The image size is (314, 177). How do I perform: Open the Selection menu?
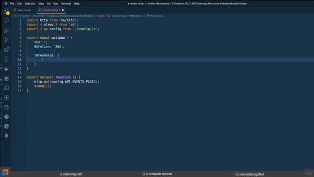(x=30, y=3)
